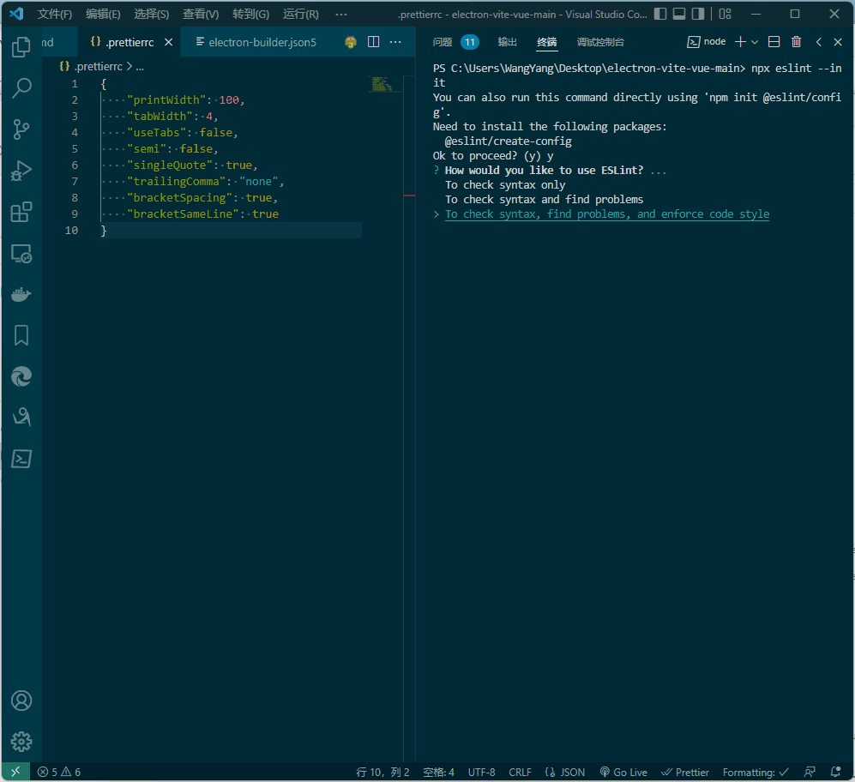The image size is (855, 782).
Task: Select the node terminal instance
Action: pyautogui.click(x=706, y=42)
